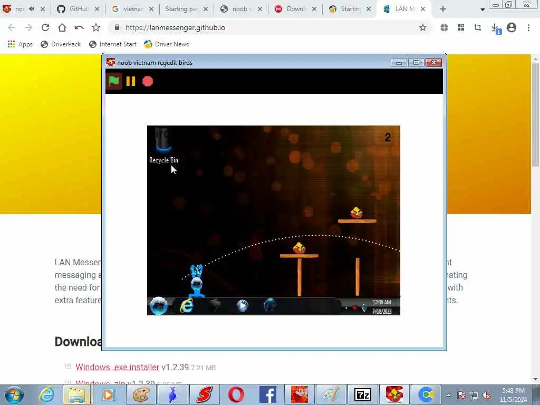Switch to the LAN Messenger tab
Screen dimensions: 540x405
(404, 9)
